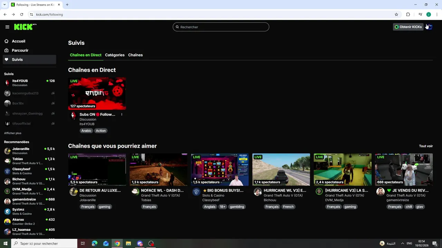Open a new Chrome tab
The image size is (442, 248).
click(67, 5)
